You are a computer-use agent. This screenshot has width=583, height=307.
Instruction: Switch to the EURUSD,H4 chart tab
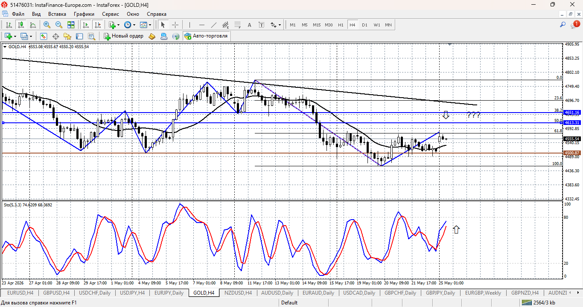pyautogui.click(x=20, y=293)
